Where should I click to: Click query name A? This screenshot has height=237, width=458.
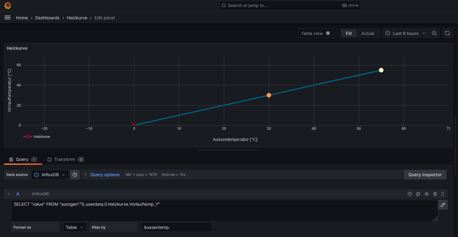tap(18, 194)
